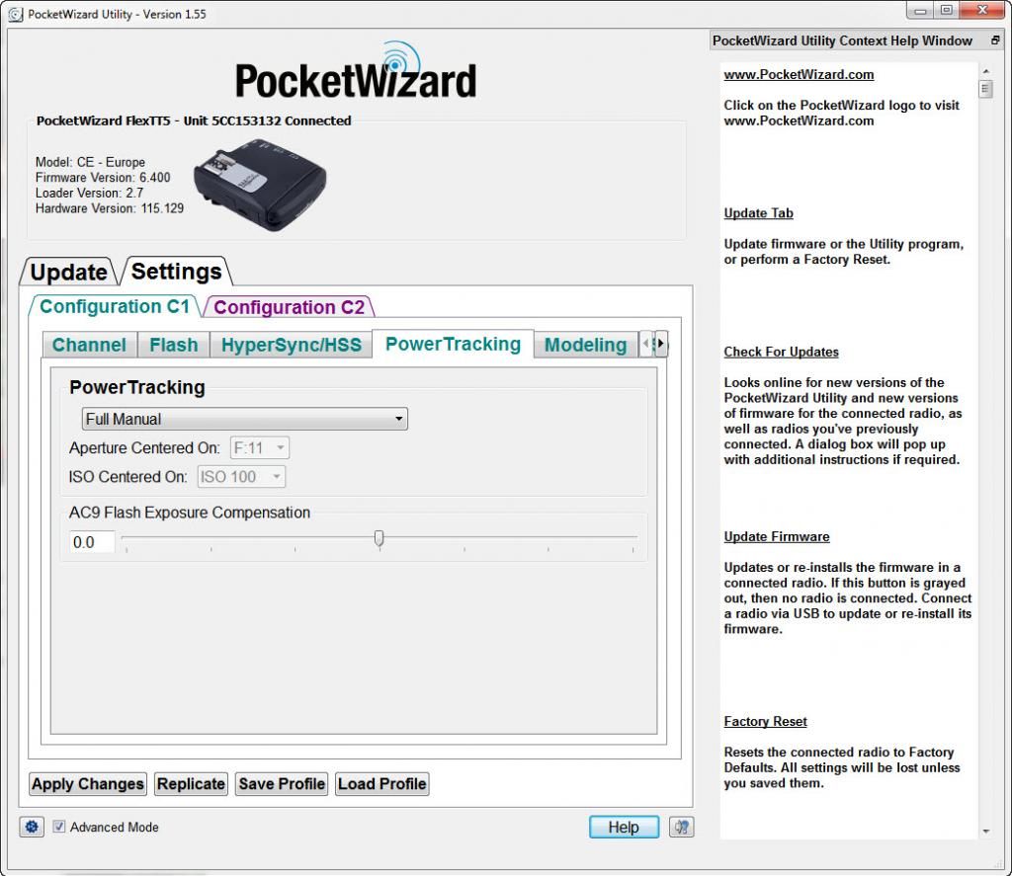This screenshot has width=1012, height=876.
Task: Open the Configuration C1 tab
Action: pyautogui.click(x=115, y=306)
